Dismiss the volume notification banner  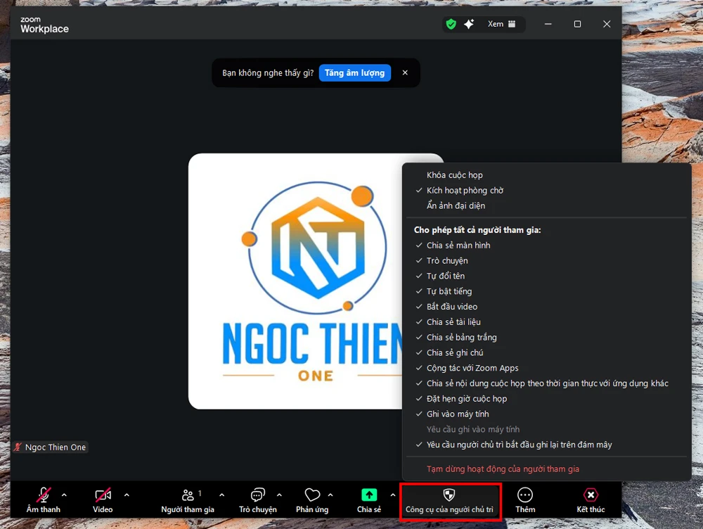(x=405, y=73)
